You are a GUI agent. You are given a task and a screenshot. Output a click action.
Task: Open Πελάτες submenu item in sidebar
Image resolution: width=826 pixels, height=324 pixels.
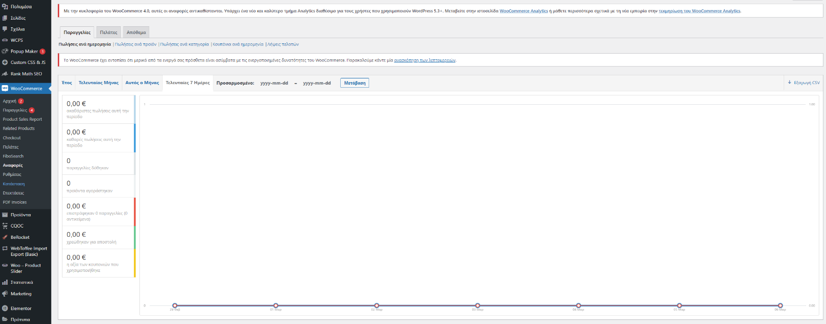pos(10,147)
